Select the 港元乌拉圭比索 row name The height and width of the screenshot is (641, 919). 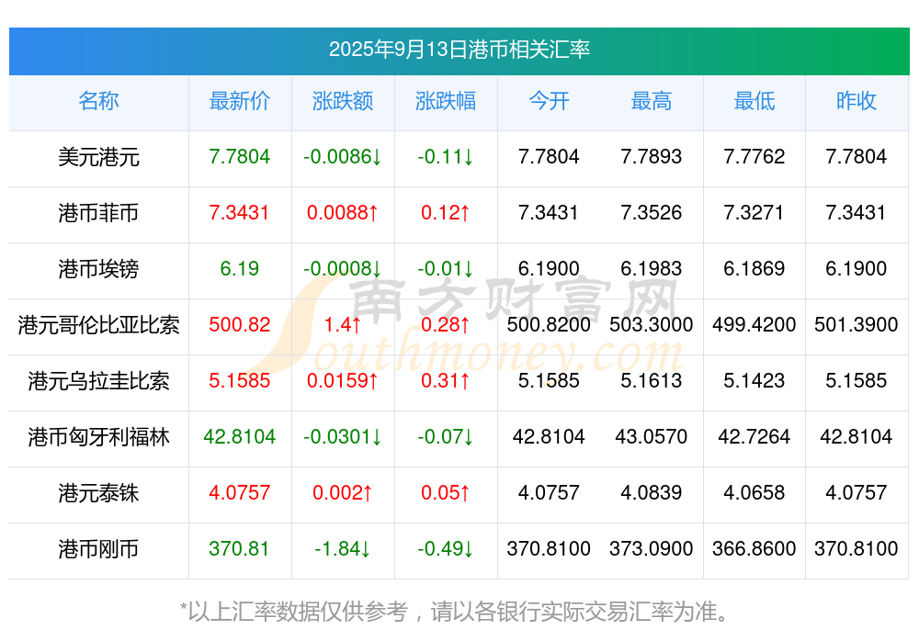(x=98, y=381)
